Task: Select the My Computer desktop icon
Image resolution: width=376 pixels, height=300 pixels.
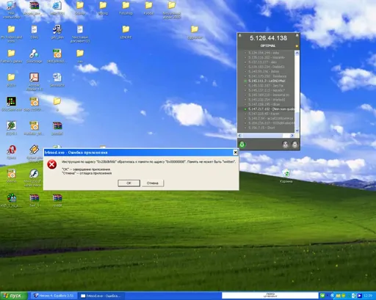Action: pyautogui.click(x=11, y=10)
